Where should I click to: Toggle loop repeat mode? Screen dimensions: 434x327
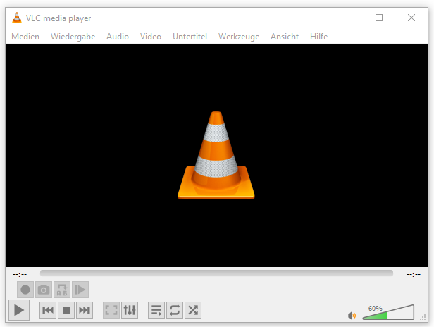click(175, 310)
